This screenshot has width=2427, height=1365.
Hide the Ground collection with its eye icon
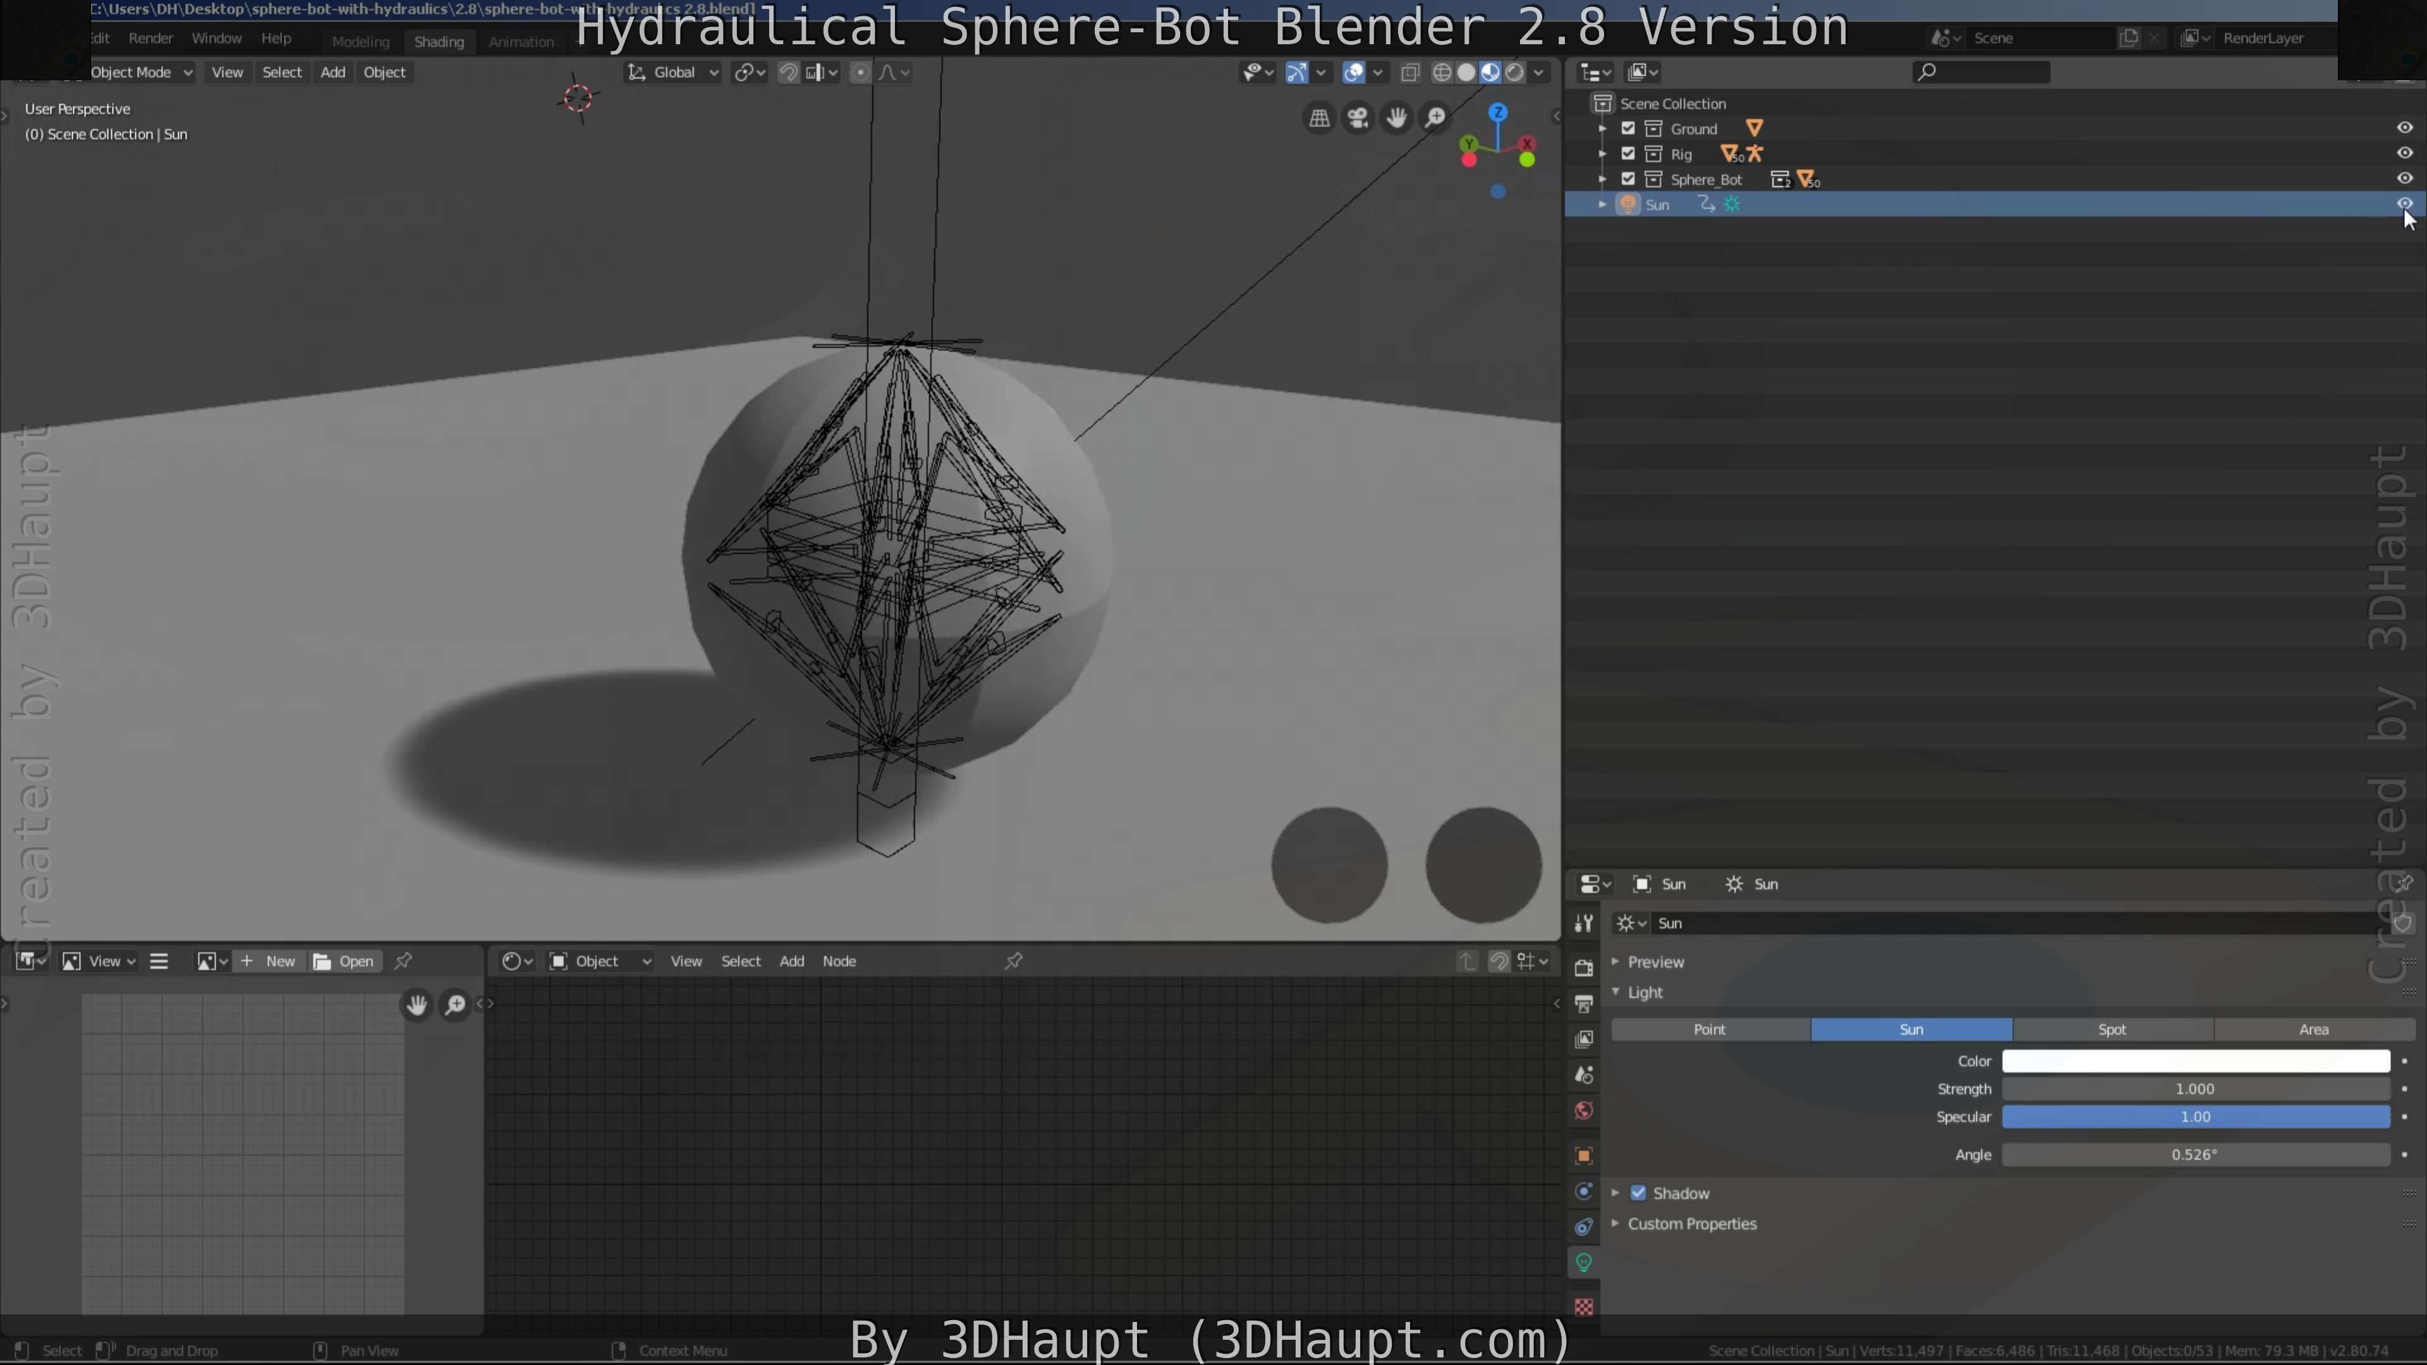[2404, 127]
